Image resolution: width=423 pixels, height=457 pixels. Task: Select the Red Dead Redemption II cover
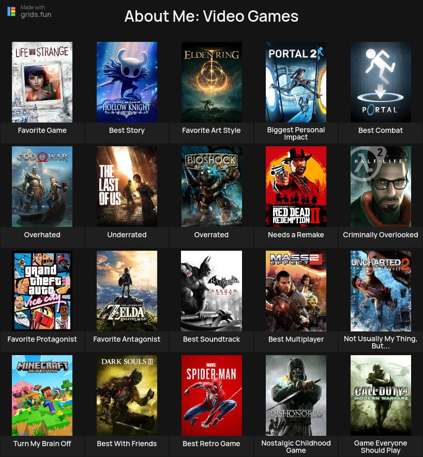(x=296, y=187)
